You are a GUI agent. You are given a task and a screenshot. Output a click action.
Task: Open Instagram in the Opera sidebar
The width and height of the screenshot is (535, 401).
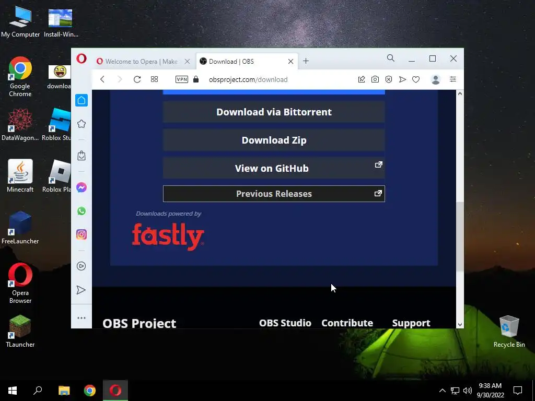[x=81, y=234]
